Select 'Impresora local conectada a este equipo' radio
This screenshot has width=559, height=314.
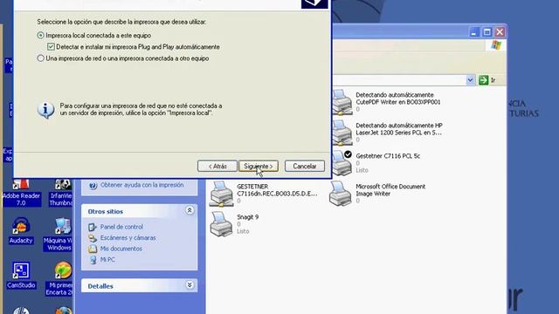tap(40, 35)
